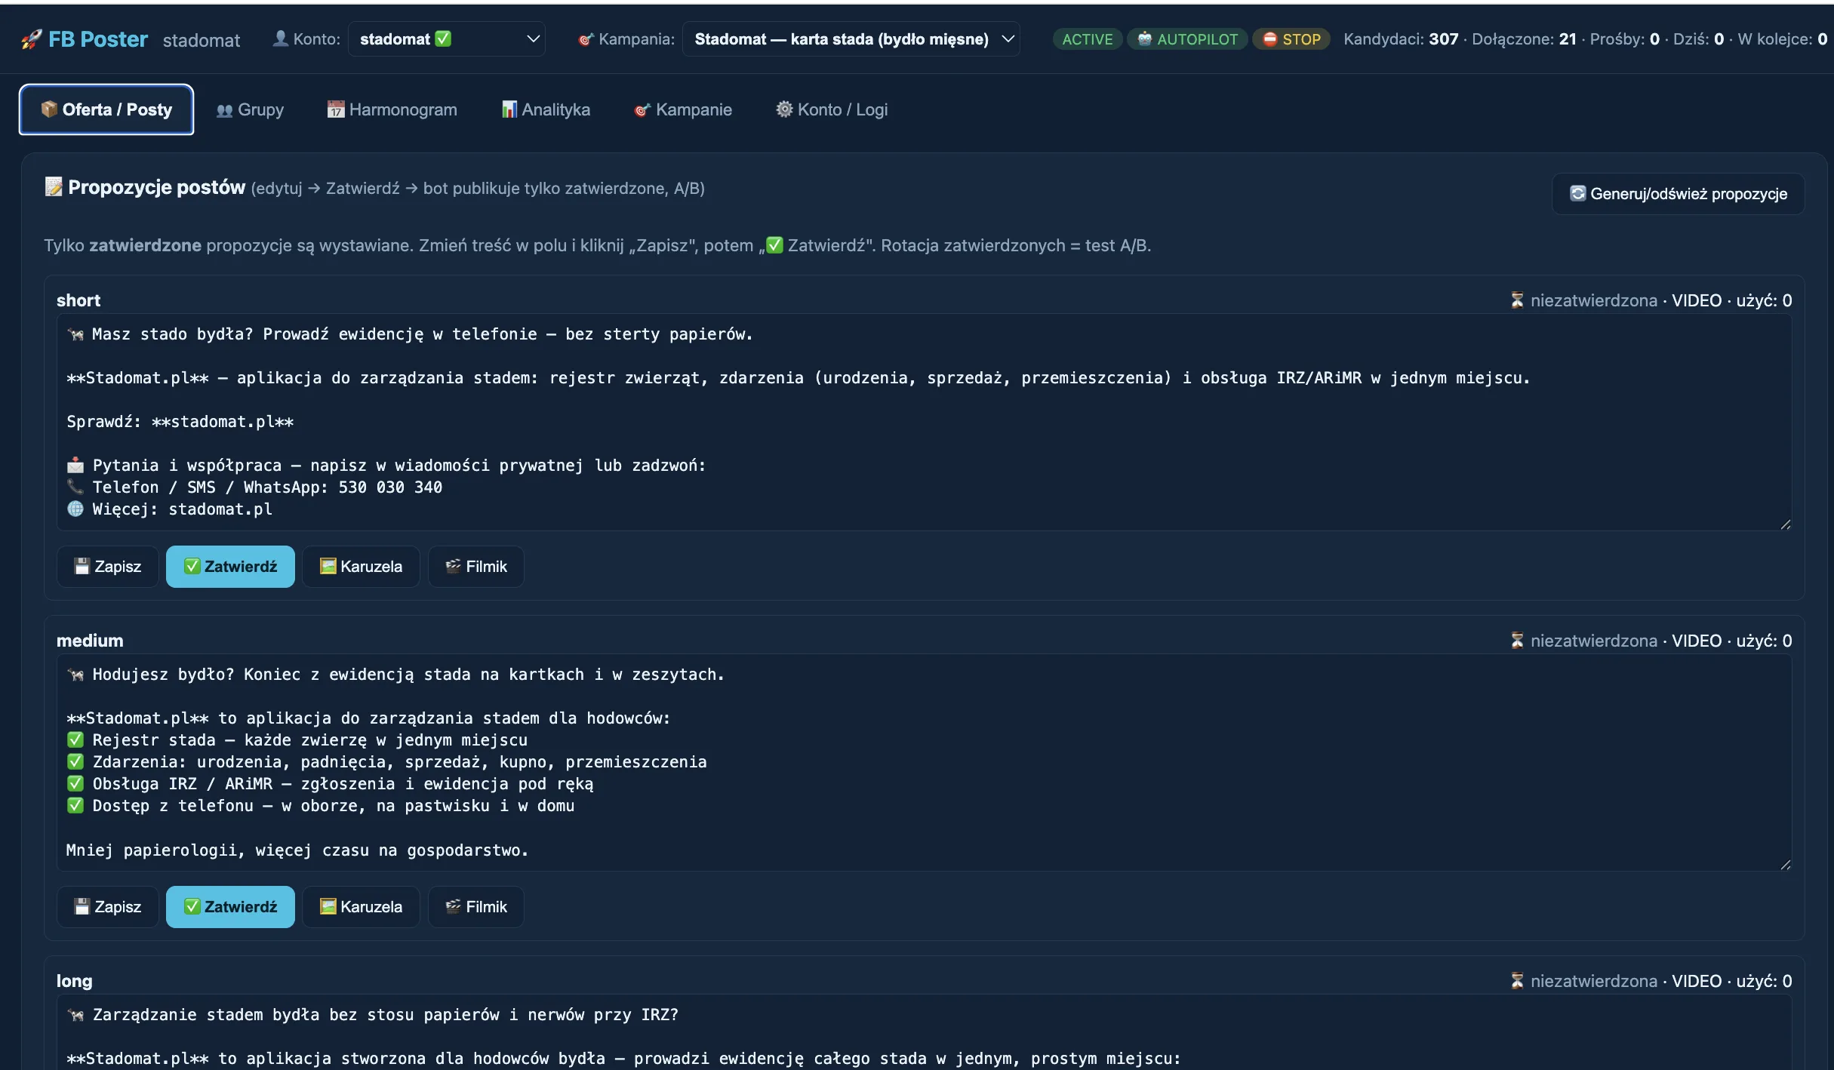Click the long variant label
This screenshot has width=1834, height=1070.
pos(74,981)
